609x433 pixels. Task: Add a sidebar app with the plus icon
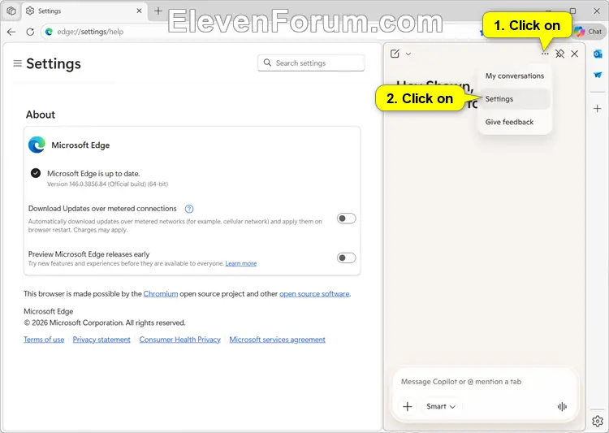coord(598,108)
